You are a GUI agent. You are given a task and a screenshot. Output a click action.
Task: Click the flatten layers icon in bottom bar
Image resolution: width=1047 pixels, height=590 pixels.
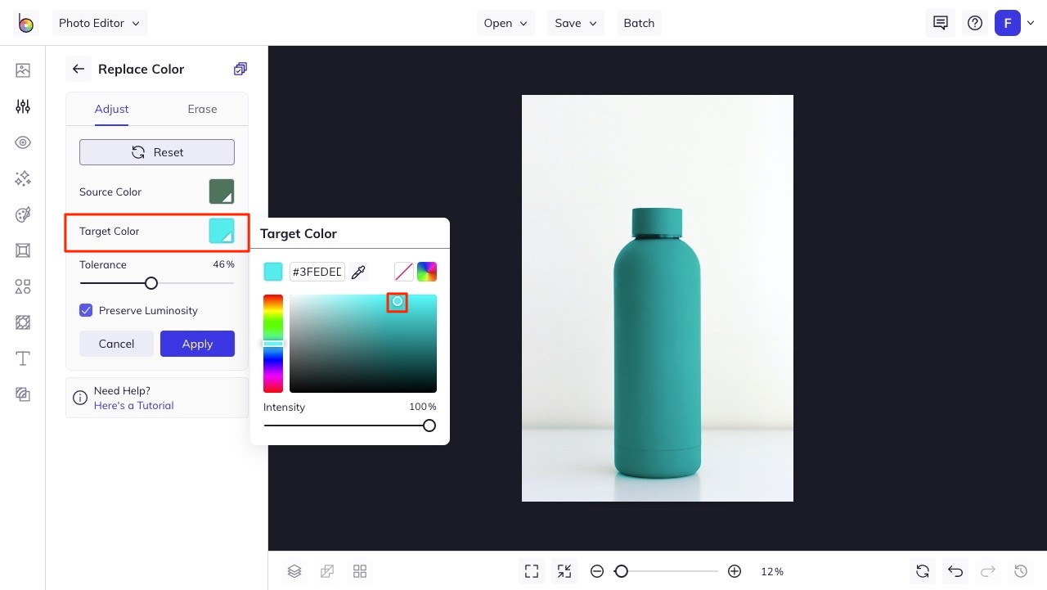(327, 571)
